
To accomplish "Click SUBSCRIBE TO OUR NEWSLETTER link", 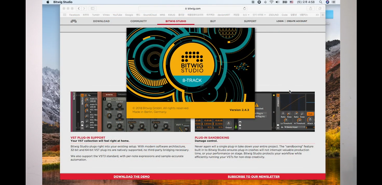I will pyautogui.click(x=254, y=177).
